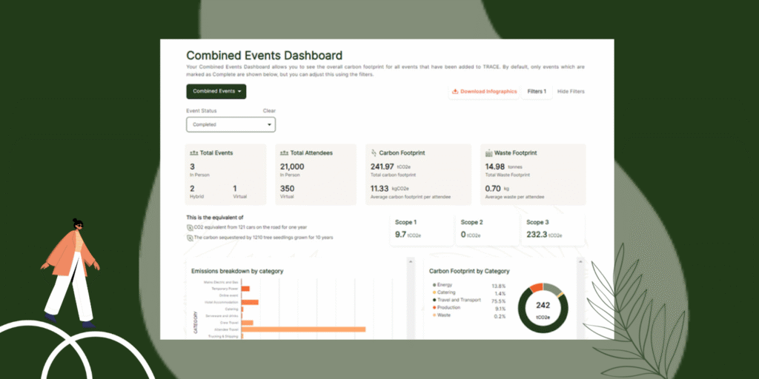Click the leaf icon beside tree seedlings
Screen dimensions: 759x379
(190, 238)
